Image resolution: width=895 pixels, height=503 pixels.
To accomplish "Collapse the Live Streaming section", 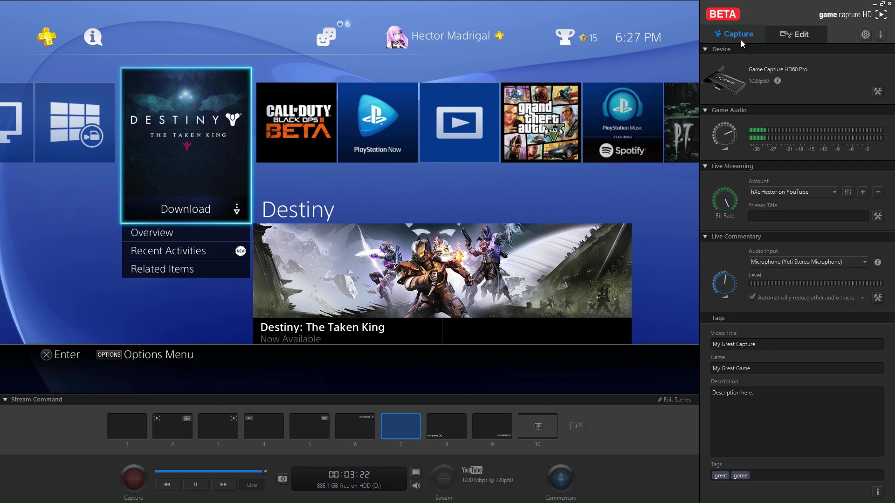I will (x=705, y=166).
